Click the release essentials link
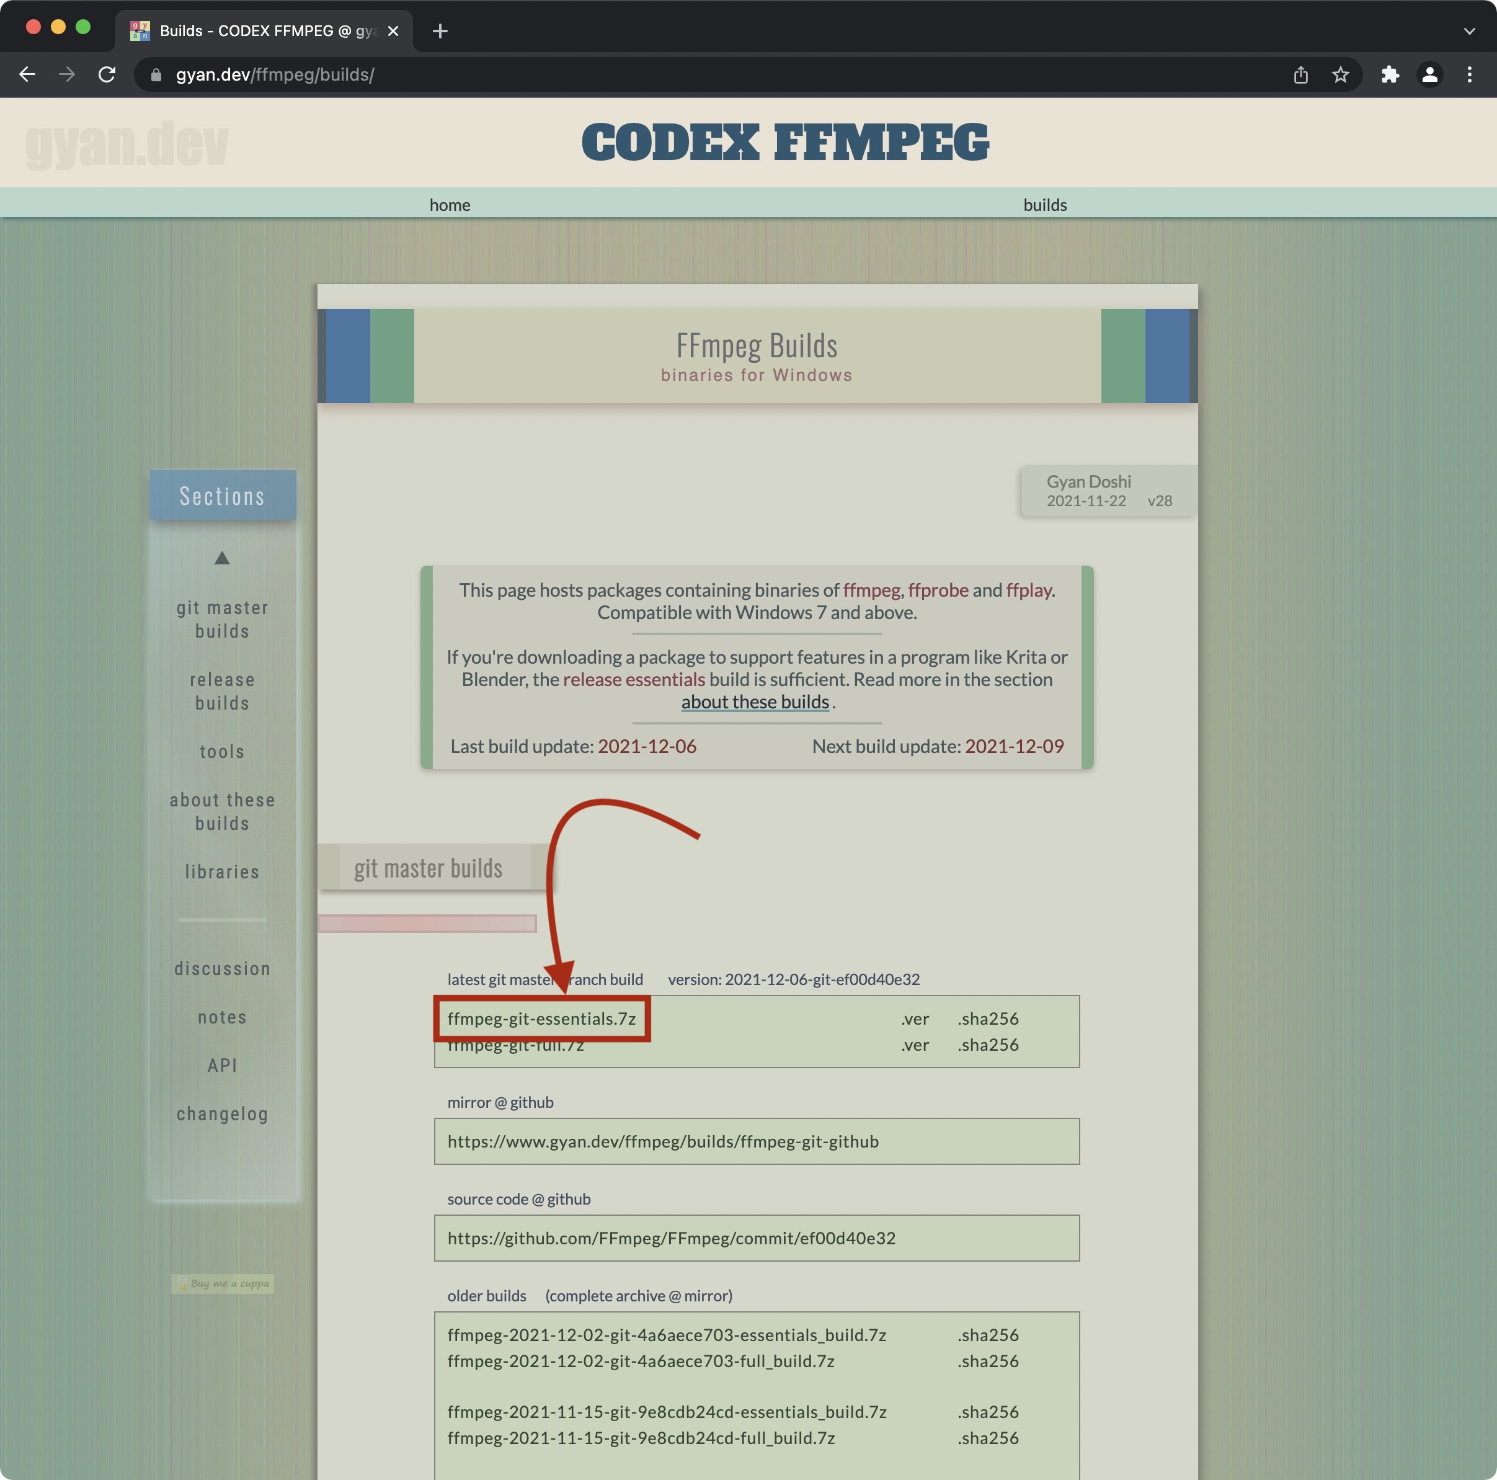 pyautogui.click(x=633, y=680)
